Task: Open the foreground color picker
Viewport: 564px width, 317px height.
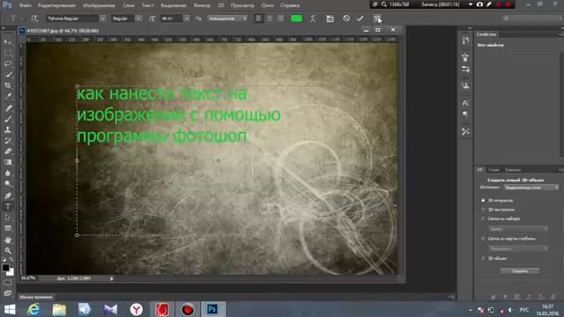Action: [x=5, y=268]
